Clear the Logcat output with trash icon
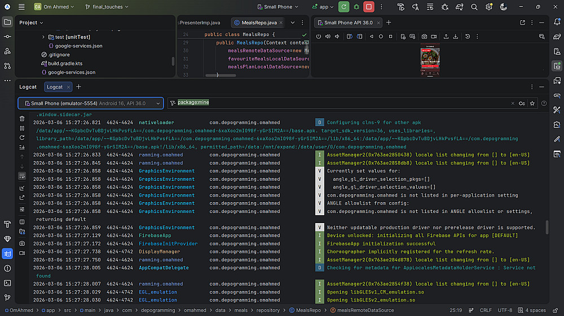 coord(22,119)
